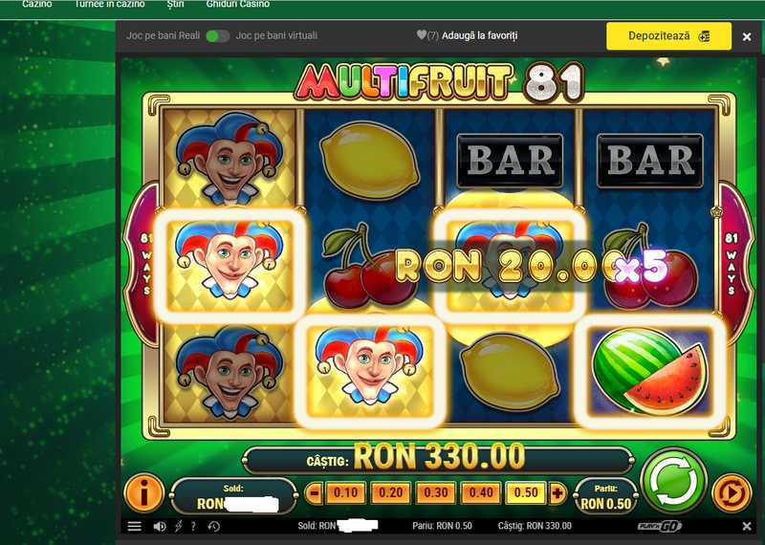Open help question mark icon

click(x=194, y=527)
